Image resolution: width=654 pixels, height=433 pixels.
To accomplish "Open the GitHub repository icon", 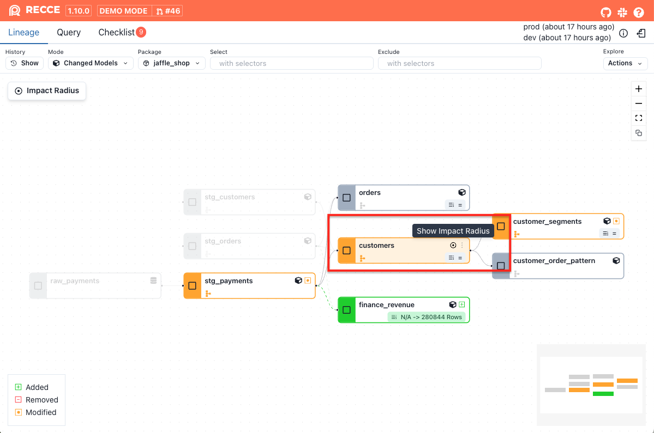I will 606,12.
